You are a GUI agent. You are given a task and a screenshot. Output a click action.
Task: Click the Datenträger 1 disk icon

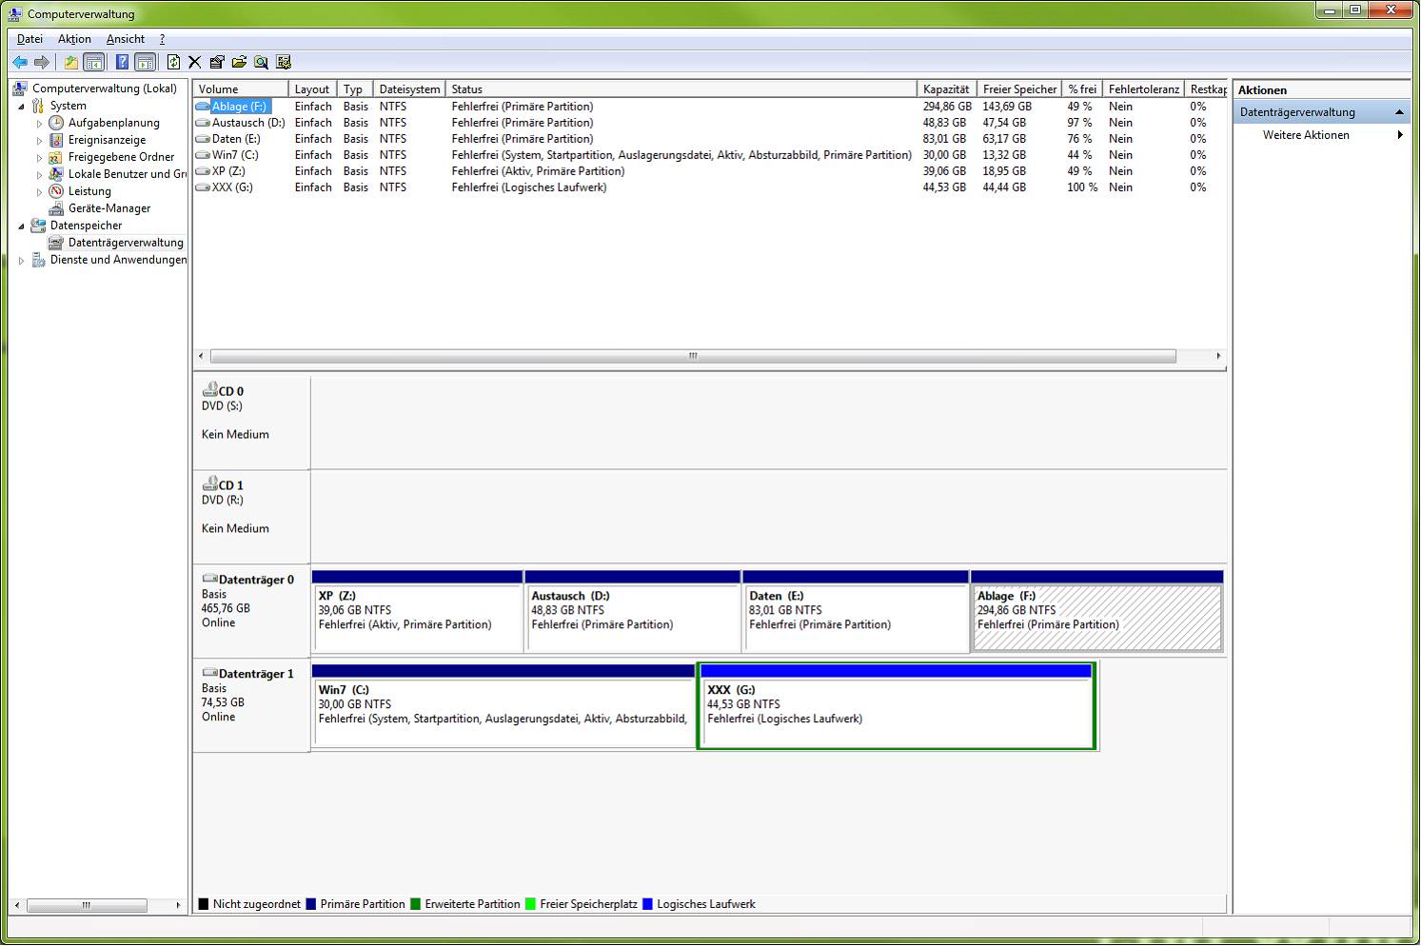point(210,673)
